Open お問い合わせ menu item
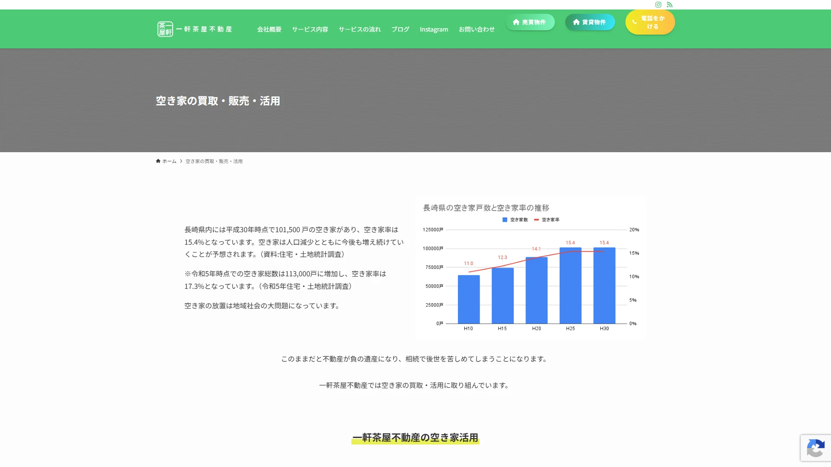Image resolution: width=831 pixels, height=467 pixels. pyautogui.click(x=477, y=29)
